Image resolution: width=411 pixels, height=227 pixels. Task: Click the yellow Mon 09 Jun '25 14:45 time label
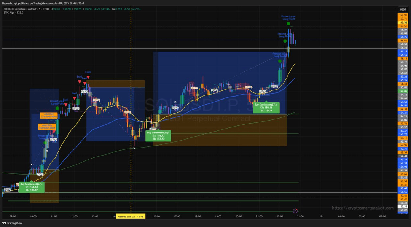[x=131, y=216]
